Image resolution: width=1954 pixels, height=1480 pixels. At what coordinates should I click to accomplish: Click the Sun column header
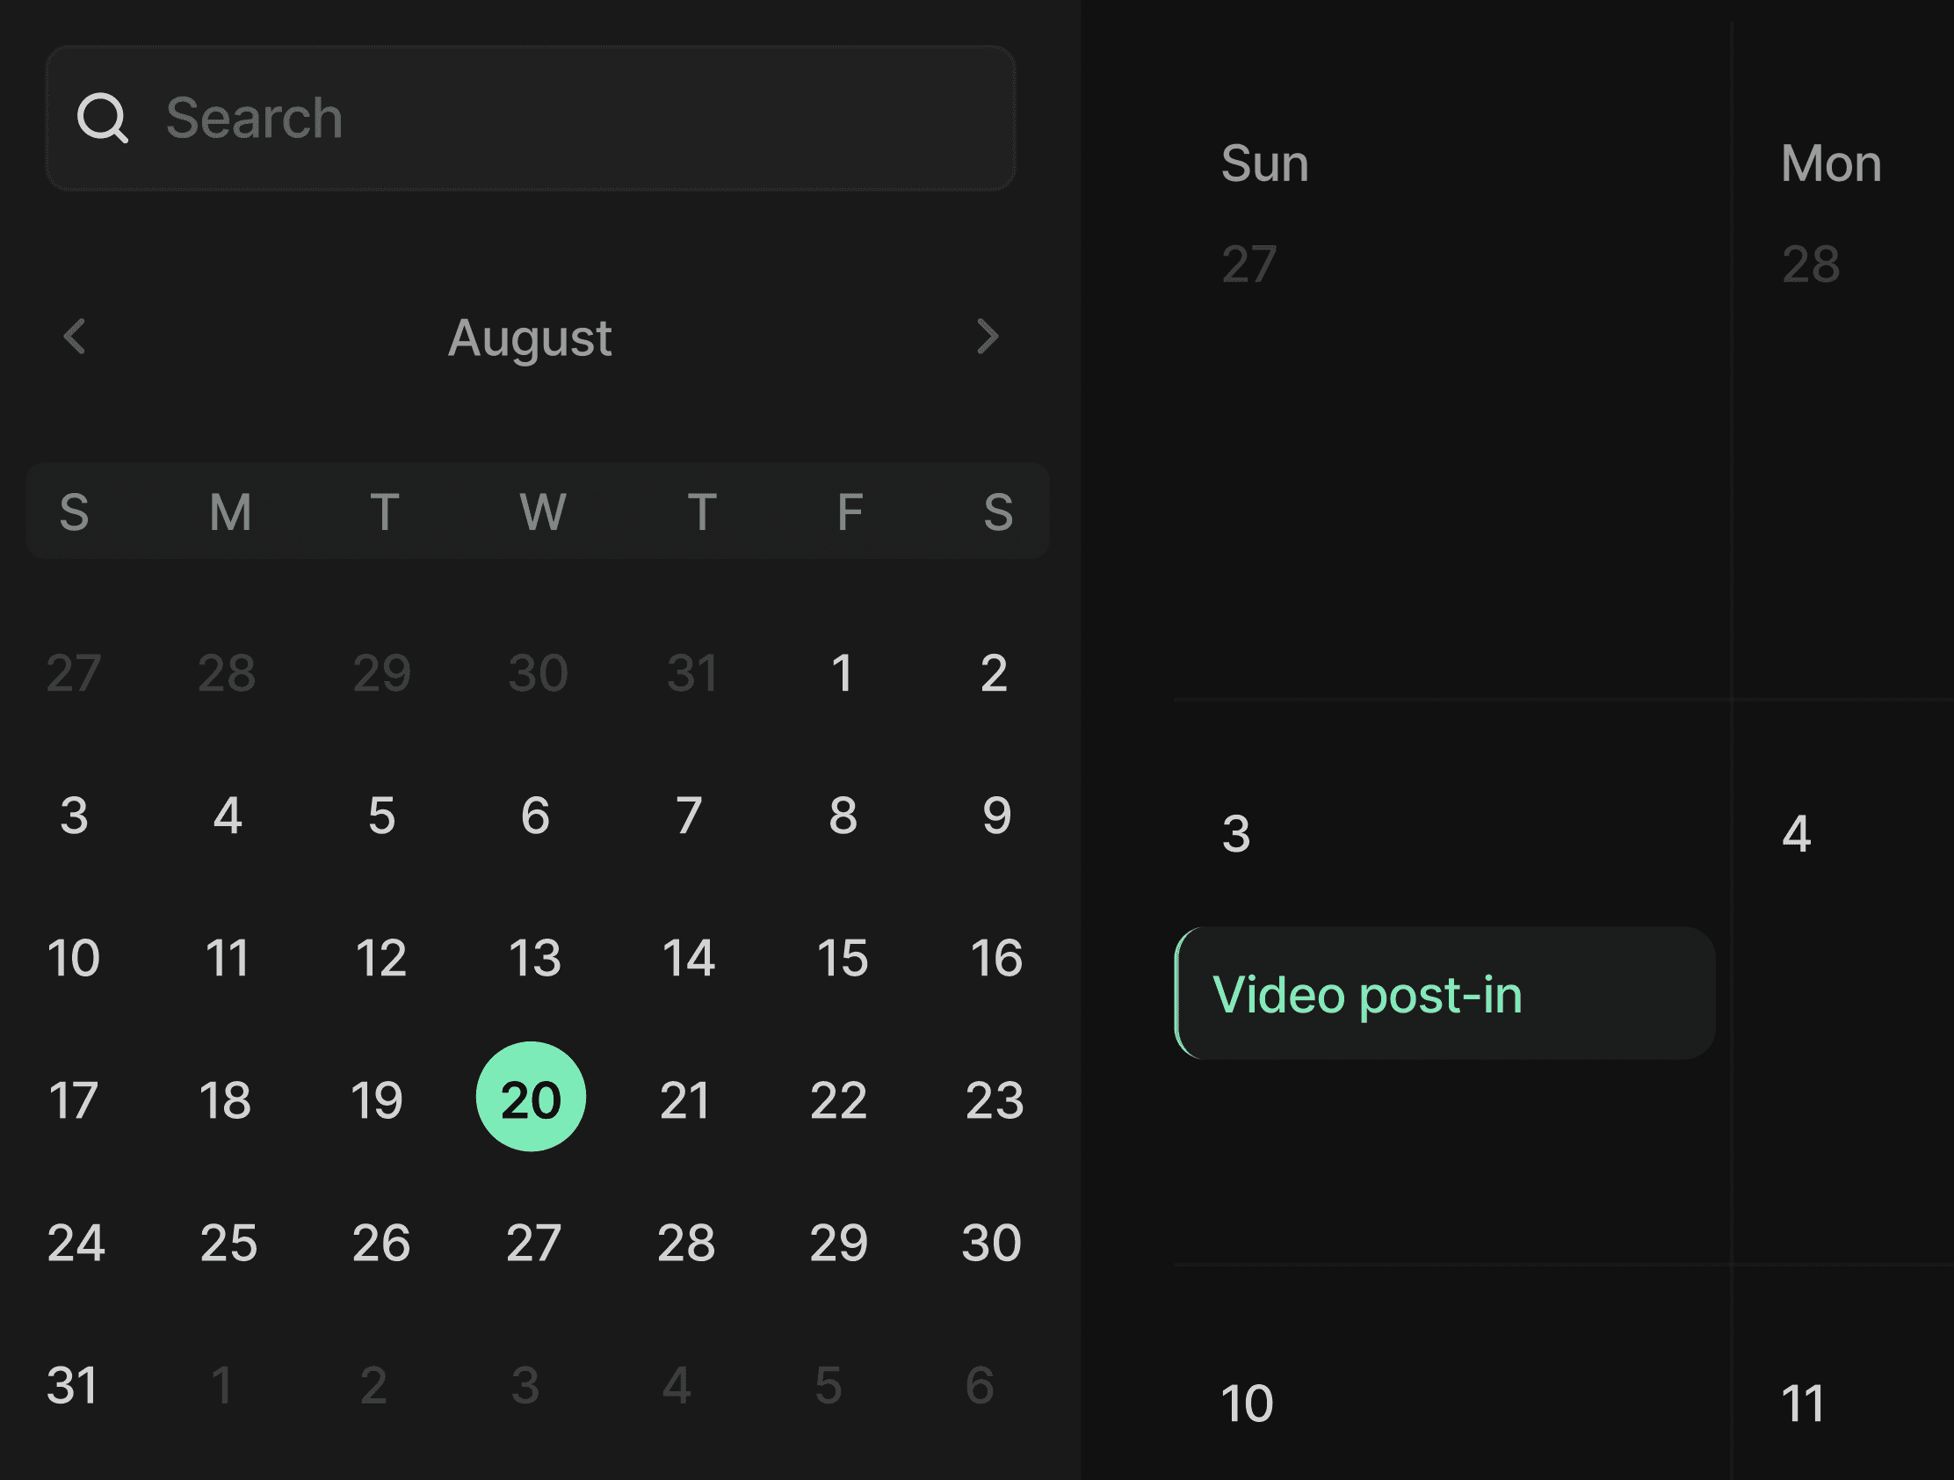pos(1265,163)
